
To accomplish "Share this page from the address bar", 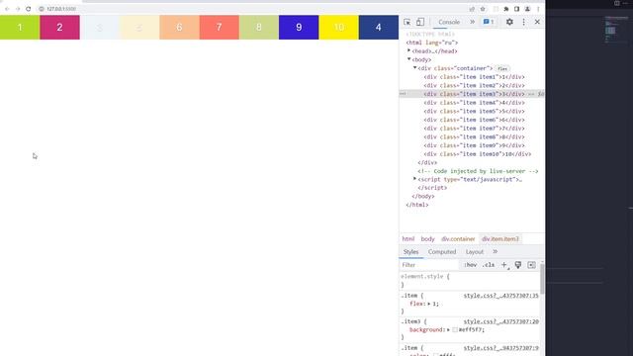I will (x=472, y=9).
